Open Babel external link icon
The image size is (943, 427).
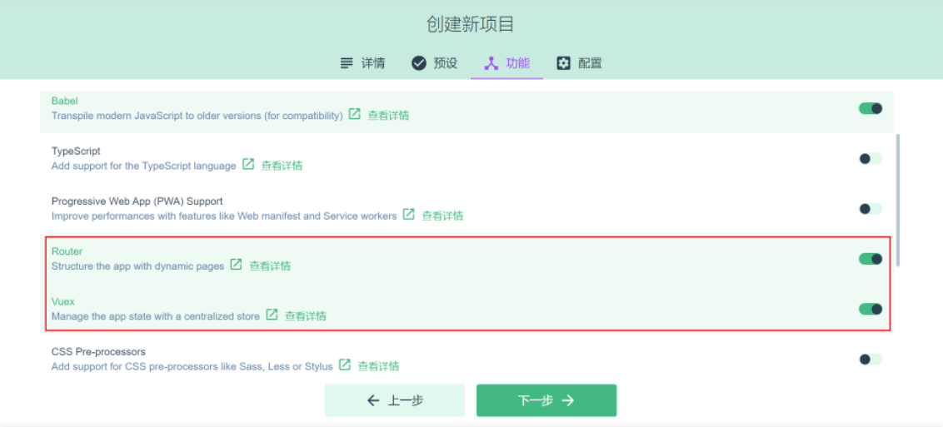(355, 113)
